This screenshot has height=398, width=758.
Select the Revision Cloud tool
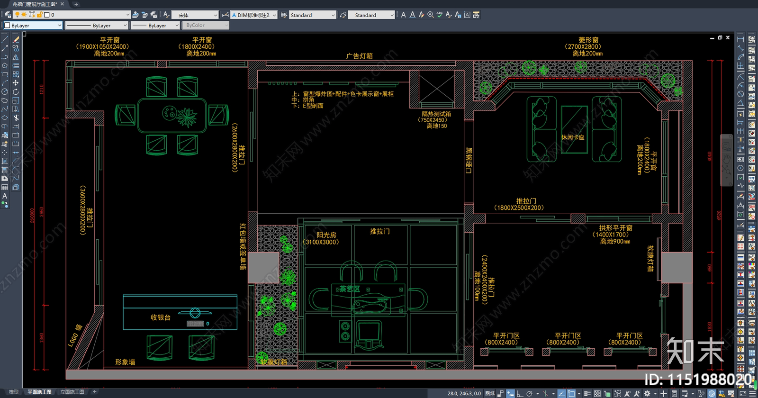[5, 100]
